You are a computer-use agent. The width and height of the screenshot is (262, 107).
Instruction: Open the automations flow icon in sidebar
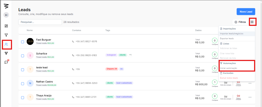point(6,53)
